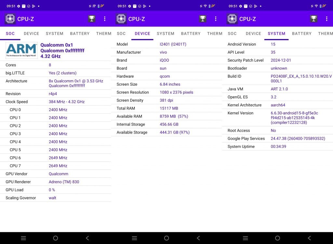Open the three-dot overflow menu in middle screen
This screenshot has width=333, height=244.
coord(216,19)
